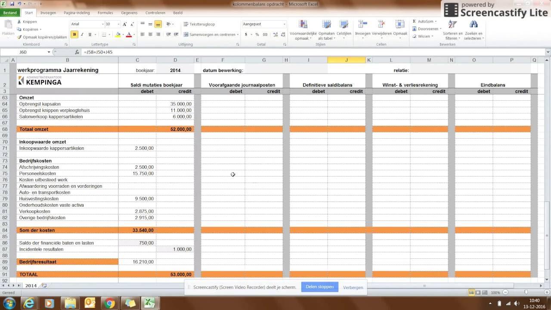Click the borders icon in Lettertype group
Screen dimensions: 551x310
pos(104,34)
